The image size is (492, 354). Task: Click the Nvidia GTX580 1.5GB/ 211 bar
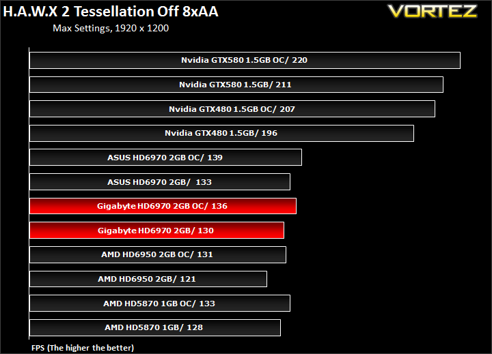pos(236,85)
